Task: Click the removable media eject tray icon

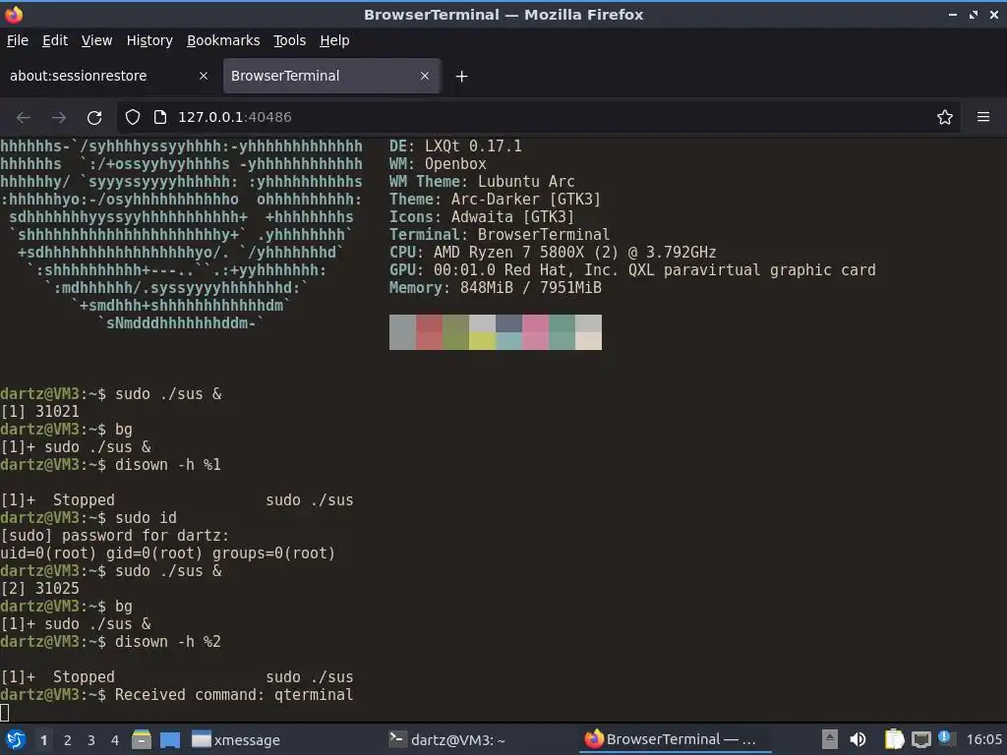Action: pyautogui.click(x=829, y=739)
